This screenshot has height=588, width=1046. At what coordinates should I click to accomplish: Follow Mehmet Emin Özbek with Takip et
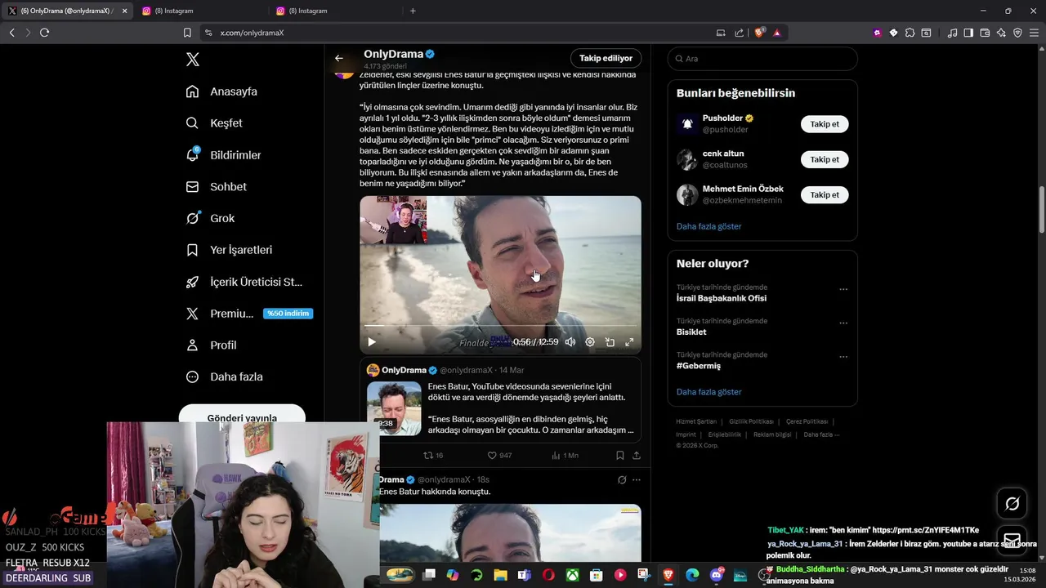(x=825, y=194)
